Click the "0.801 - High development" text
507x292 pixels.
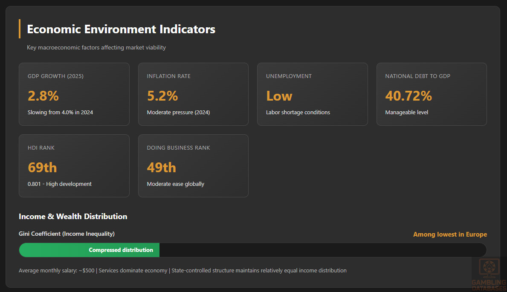tap(60, 184)
